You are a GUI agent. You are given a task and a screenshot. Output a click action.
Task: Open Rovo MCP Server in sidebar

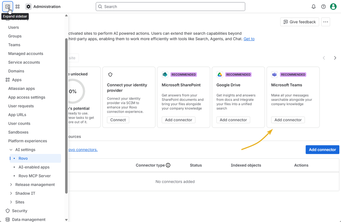tap(34, 176)
